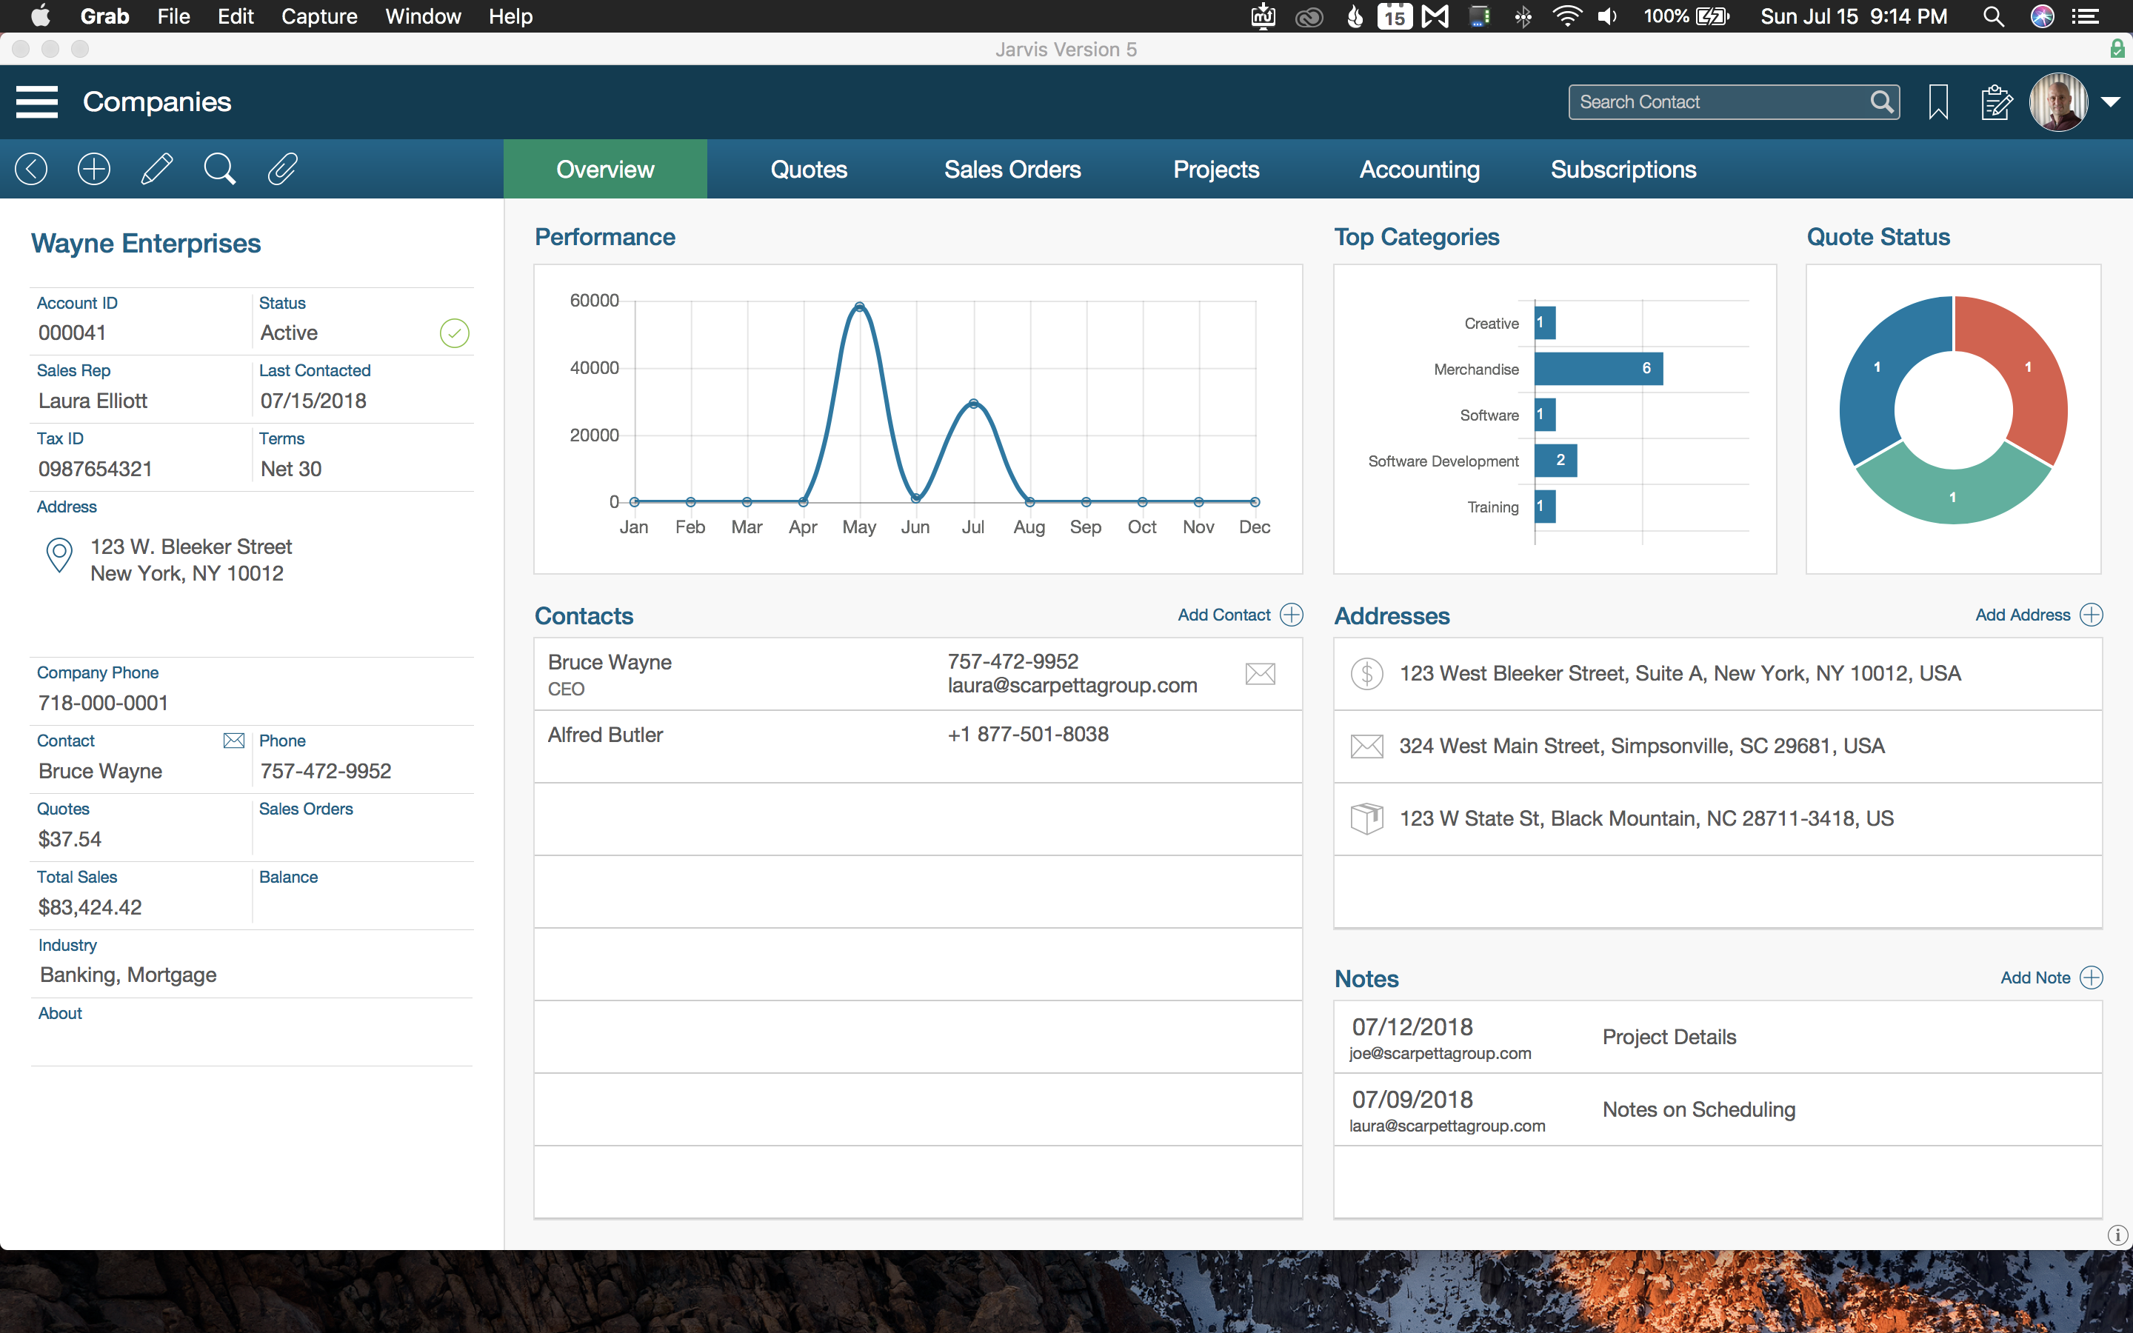Open the Project Details note

[1669, 1037]
